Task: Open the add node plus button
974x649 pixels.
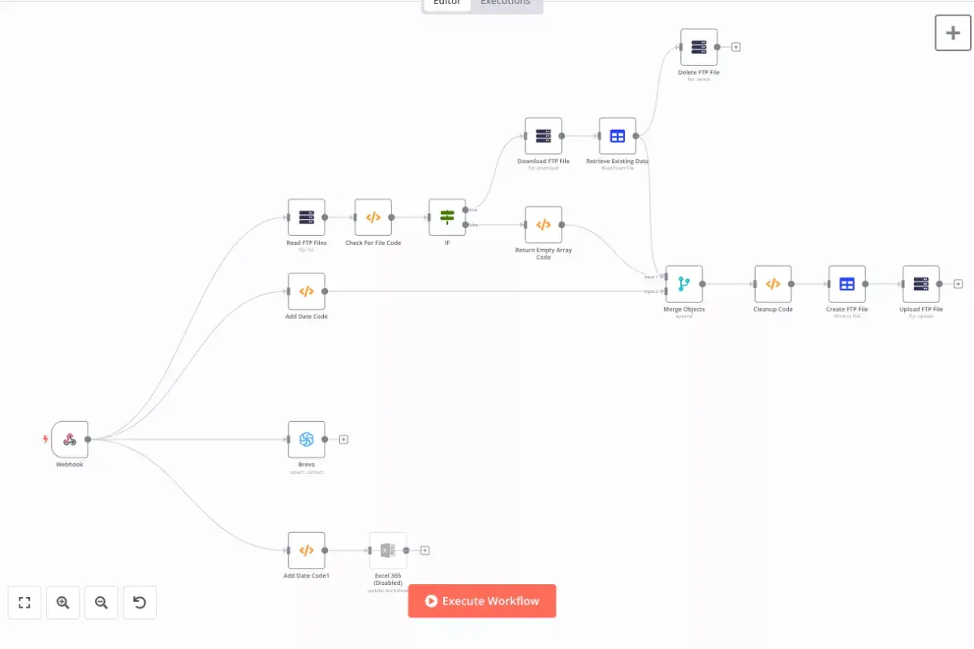Action: (953, 33)
